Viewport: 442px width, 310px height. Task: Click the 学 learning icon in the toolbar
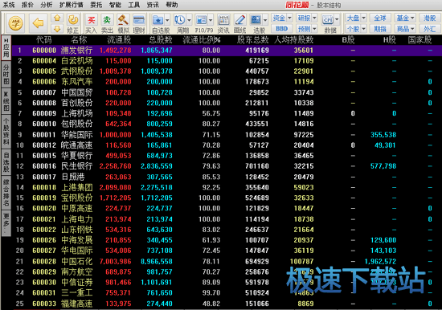[x=15, y=22]
